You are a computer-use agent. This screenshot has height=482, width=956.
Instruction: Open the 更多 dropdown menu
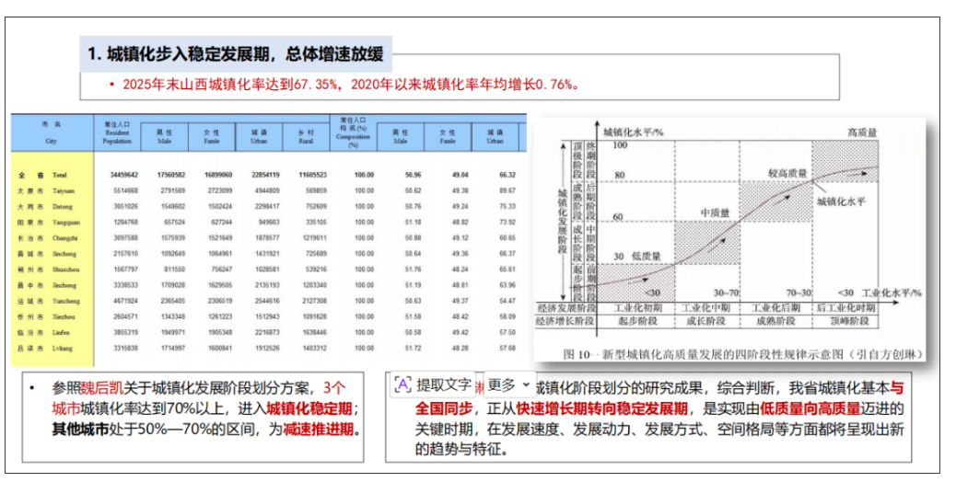pyautogui.click(x=509, y=384)
